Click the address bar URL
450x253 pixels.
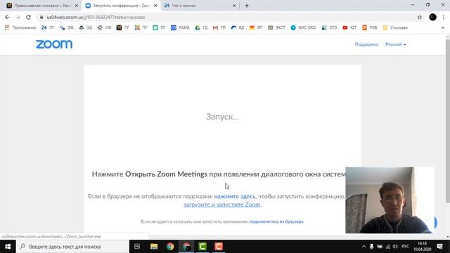tap(96, 17)
